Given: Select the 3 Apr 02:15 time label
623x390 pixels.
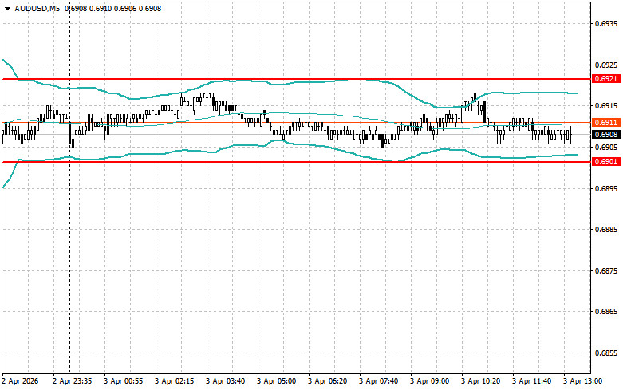Looking at the screenshot, I should (x=175, y=381).
